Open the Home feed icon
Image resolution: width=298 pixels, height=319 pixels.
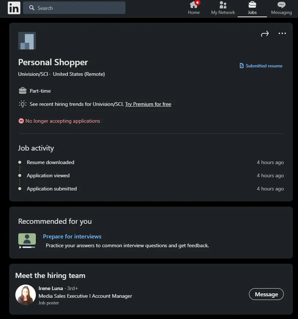click(x=194, y=5)
